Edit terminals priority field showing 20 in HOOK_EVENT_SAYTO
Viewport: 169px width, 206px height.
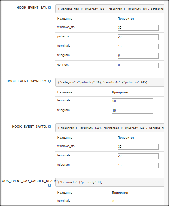pyautogui.click(x=138, y=156)
